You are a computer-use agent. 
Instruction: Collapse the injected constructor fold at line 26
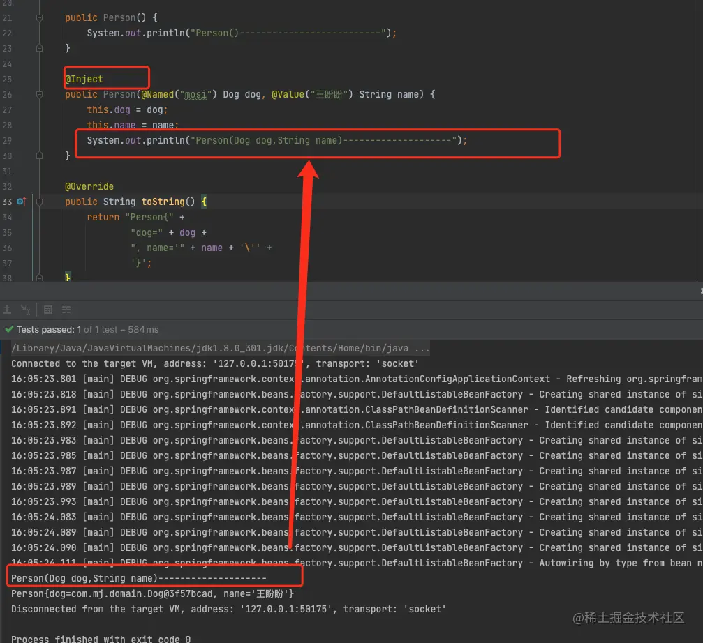(x=40, y=94)
